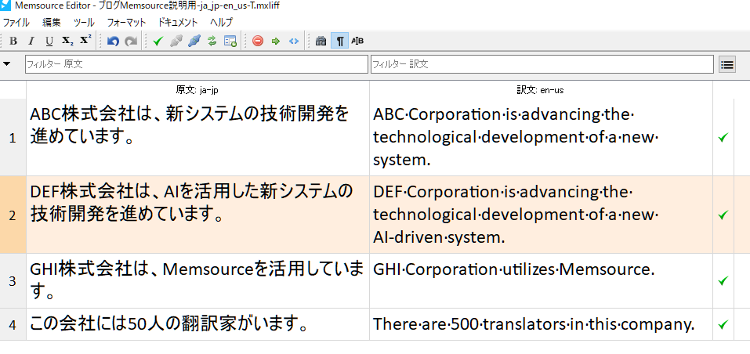This screenshot has height=354, width=750.
Task: Click source text この会社には50人の翻訳家がいます。
Action: point(168,324)
